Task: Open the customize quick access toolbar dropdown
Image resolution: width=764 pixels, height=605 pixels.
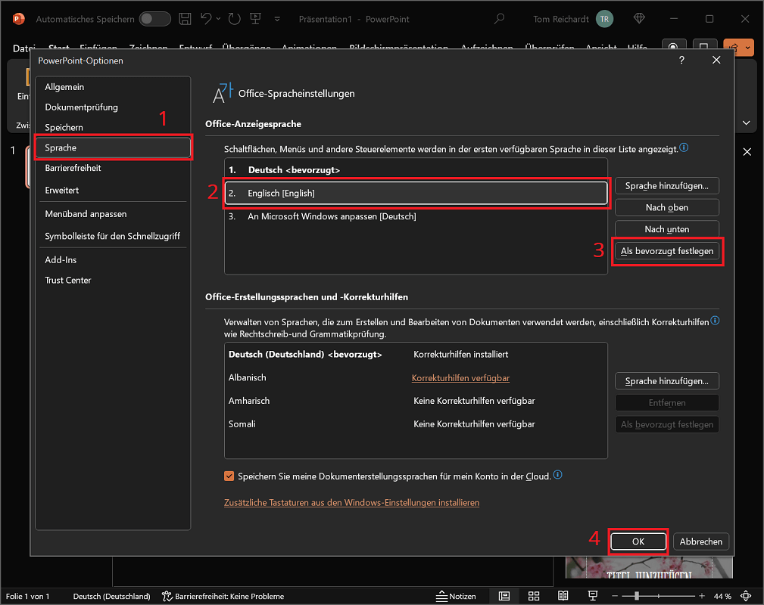Action: tap(277, 19)
